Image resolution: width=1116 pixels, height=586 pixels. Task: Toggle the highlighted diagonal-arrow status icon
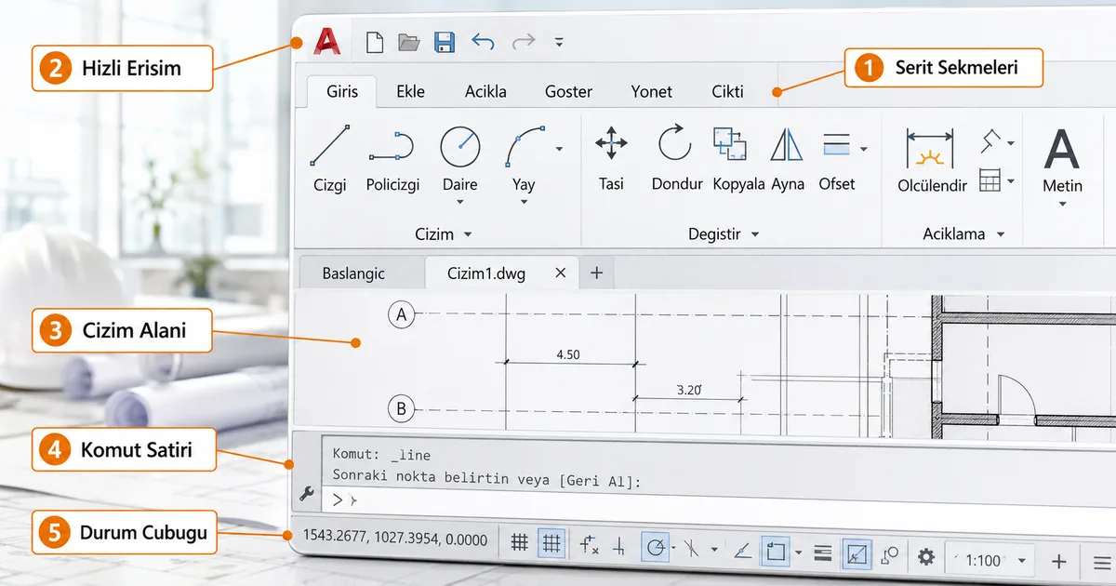tap(857, 554)
